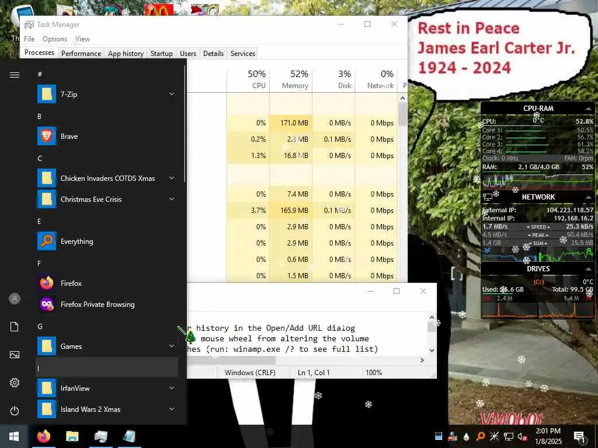The height and width of the screenshot is (448, 598).
Task: Expand Island Wars 2 Xmas folder
Action: (x=172, y=409)
